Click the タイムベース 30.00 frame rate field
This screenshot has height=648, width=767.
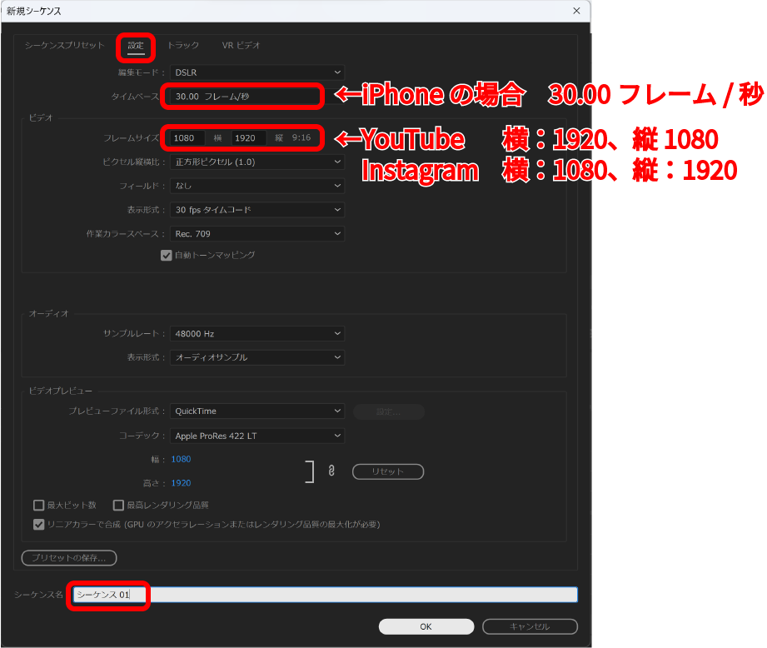(x=245, y=97)
